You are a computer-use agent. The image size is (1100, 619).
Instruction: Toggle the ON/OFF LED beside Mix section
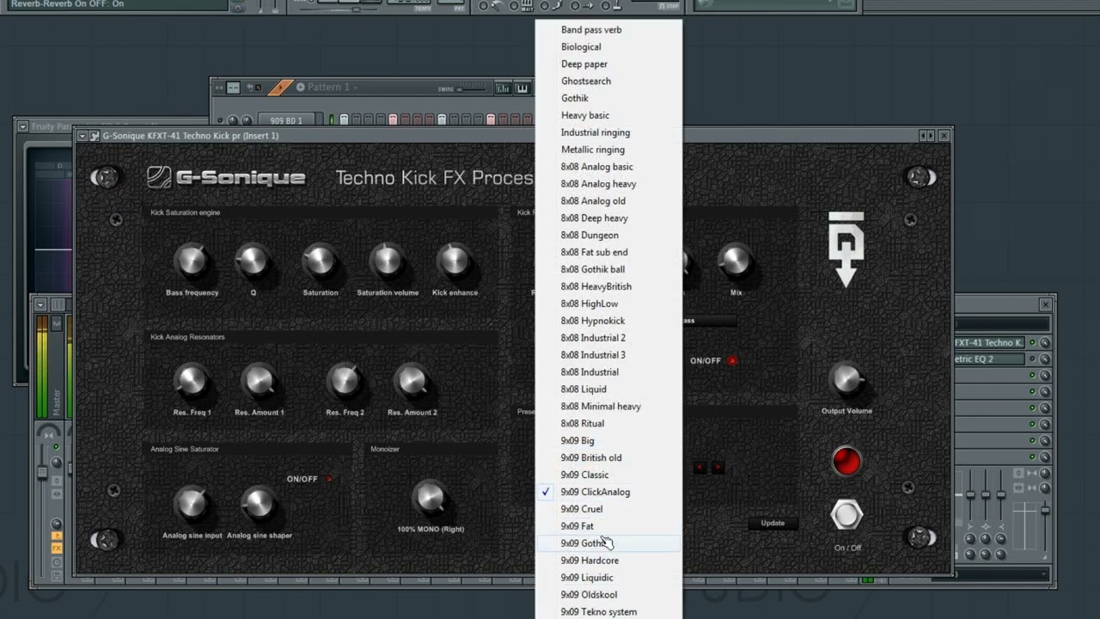coord(732,361)
